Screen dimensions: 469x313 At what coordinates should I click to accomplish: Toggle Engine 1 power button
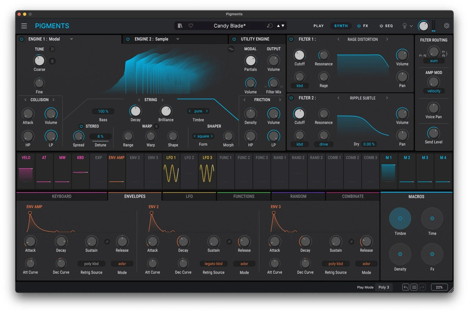click(x=22, y=39)
